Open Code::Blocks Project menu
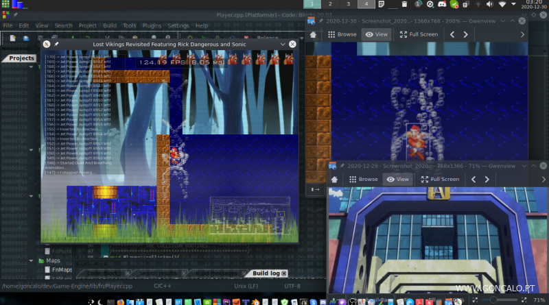Screen dimensions: 549x305 pyautogui.click(x=88, y=25)
